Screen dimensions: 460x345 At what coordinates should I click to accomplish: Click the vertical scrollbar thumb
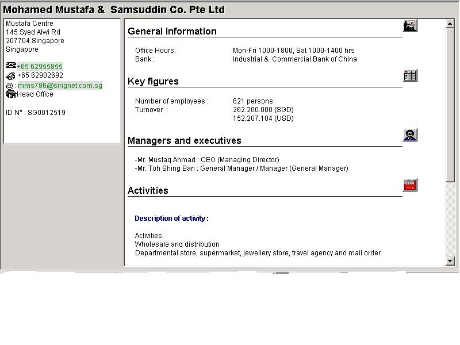(x=450, y=103)
